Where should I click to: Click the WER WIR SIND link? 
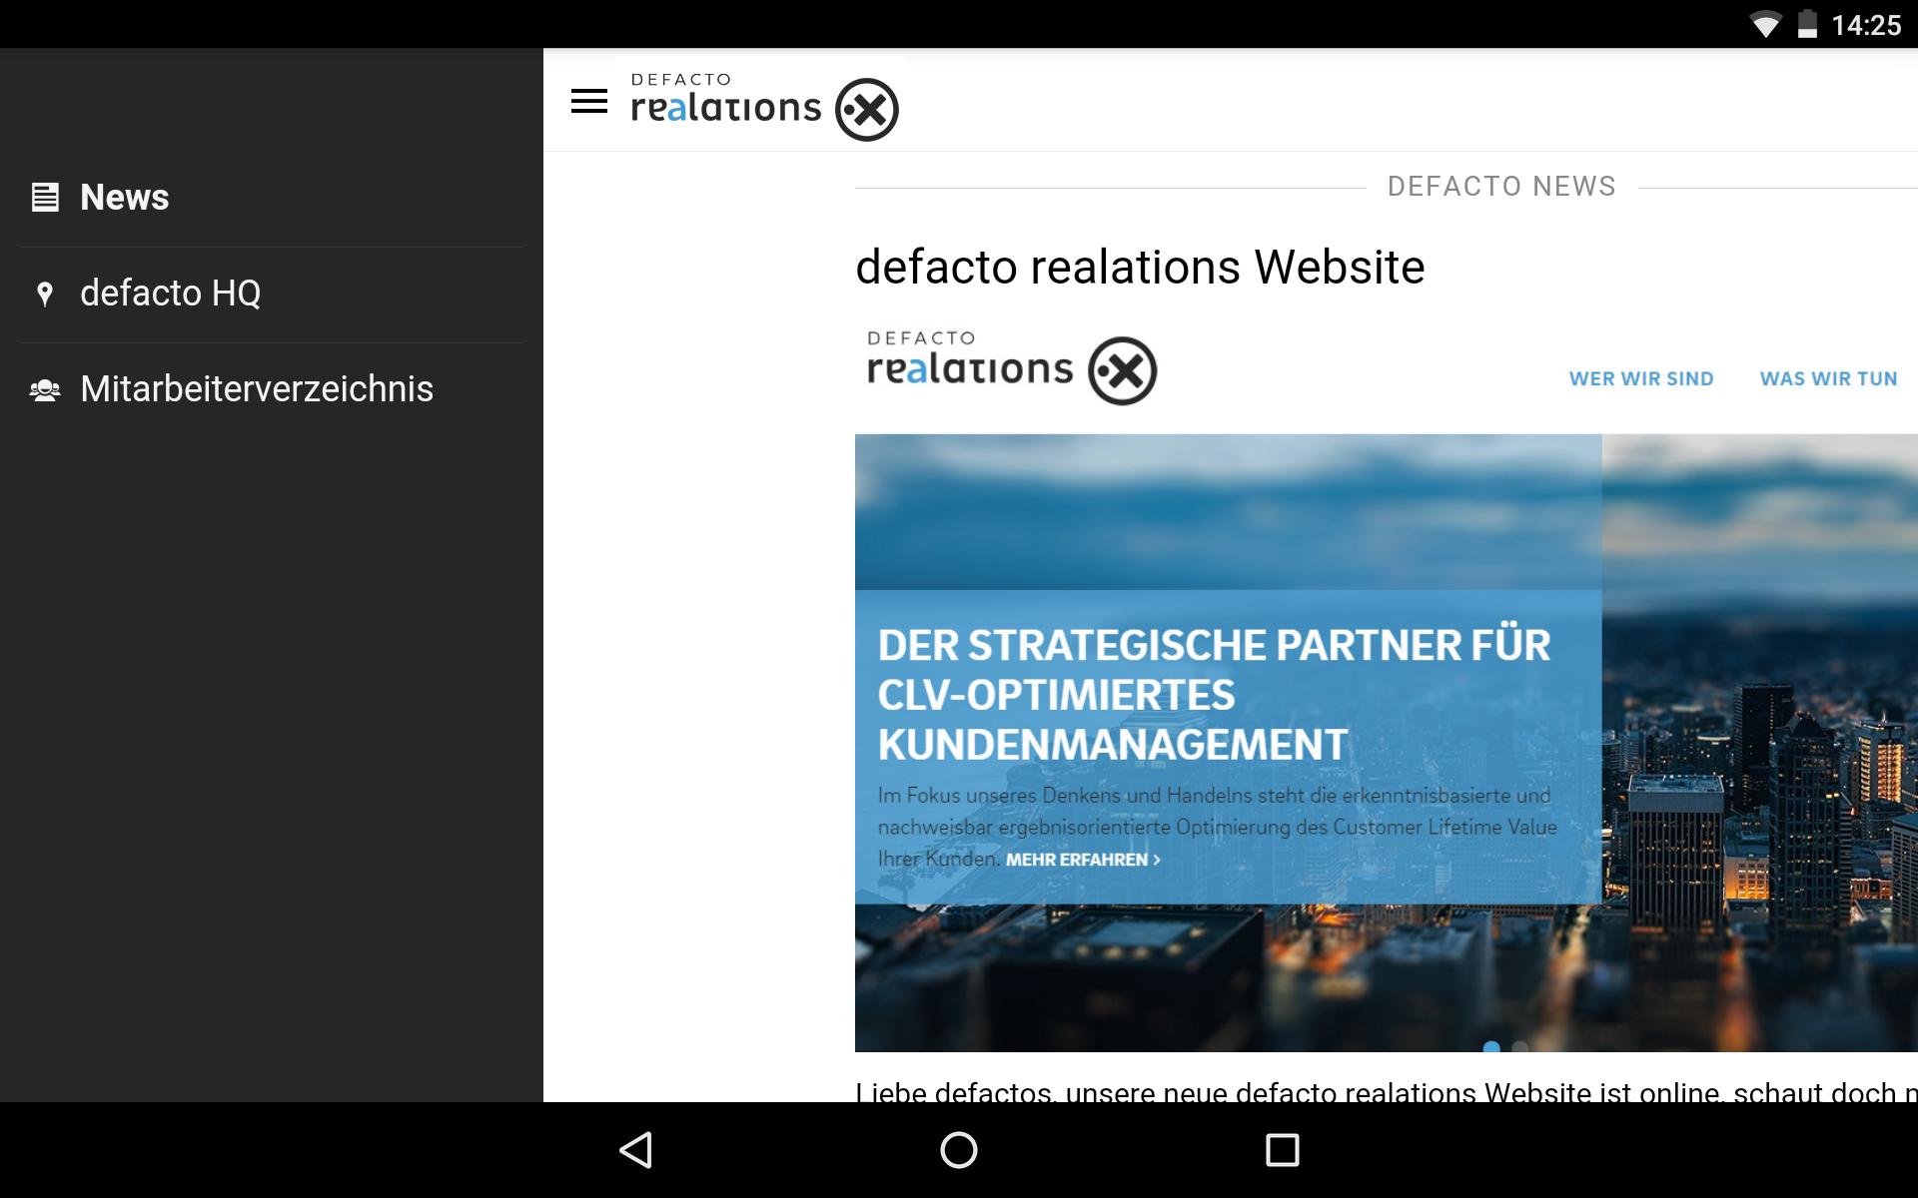pyautogui.click(x=1641, y=378)
